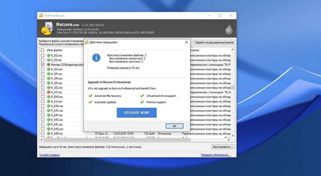Click Recuva icon in dialog title bar

click(x=87, y=42)
